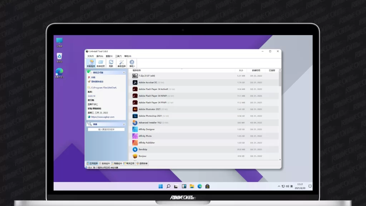Collapse the 微信正式版 details panel
366x206 pixels.
(124, 73)
